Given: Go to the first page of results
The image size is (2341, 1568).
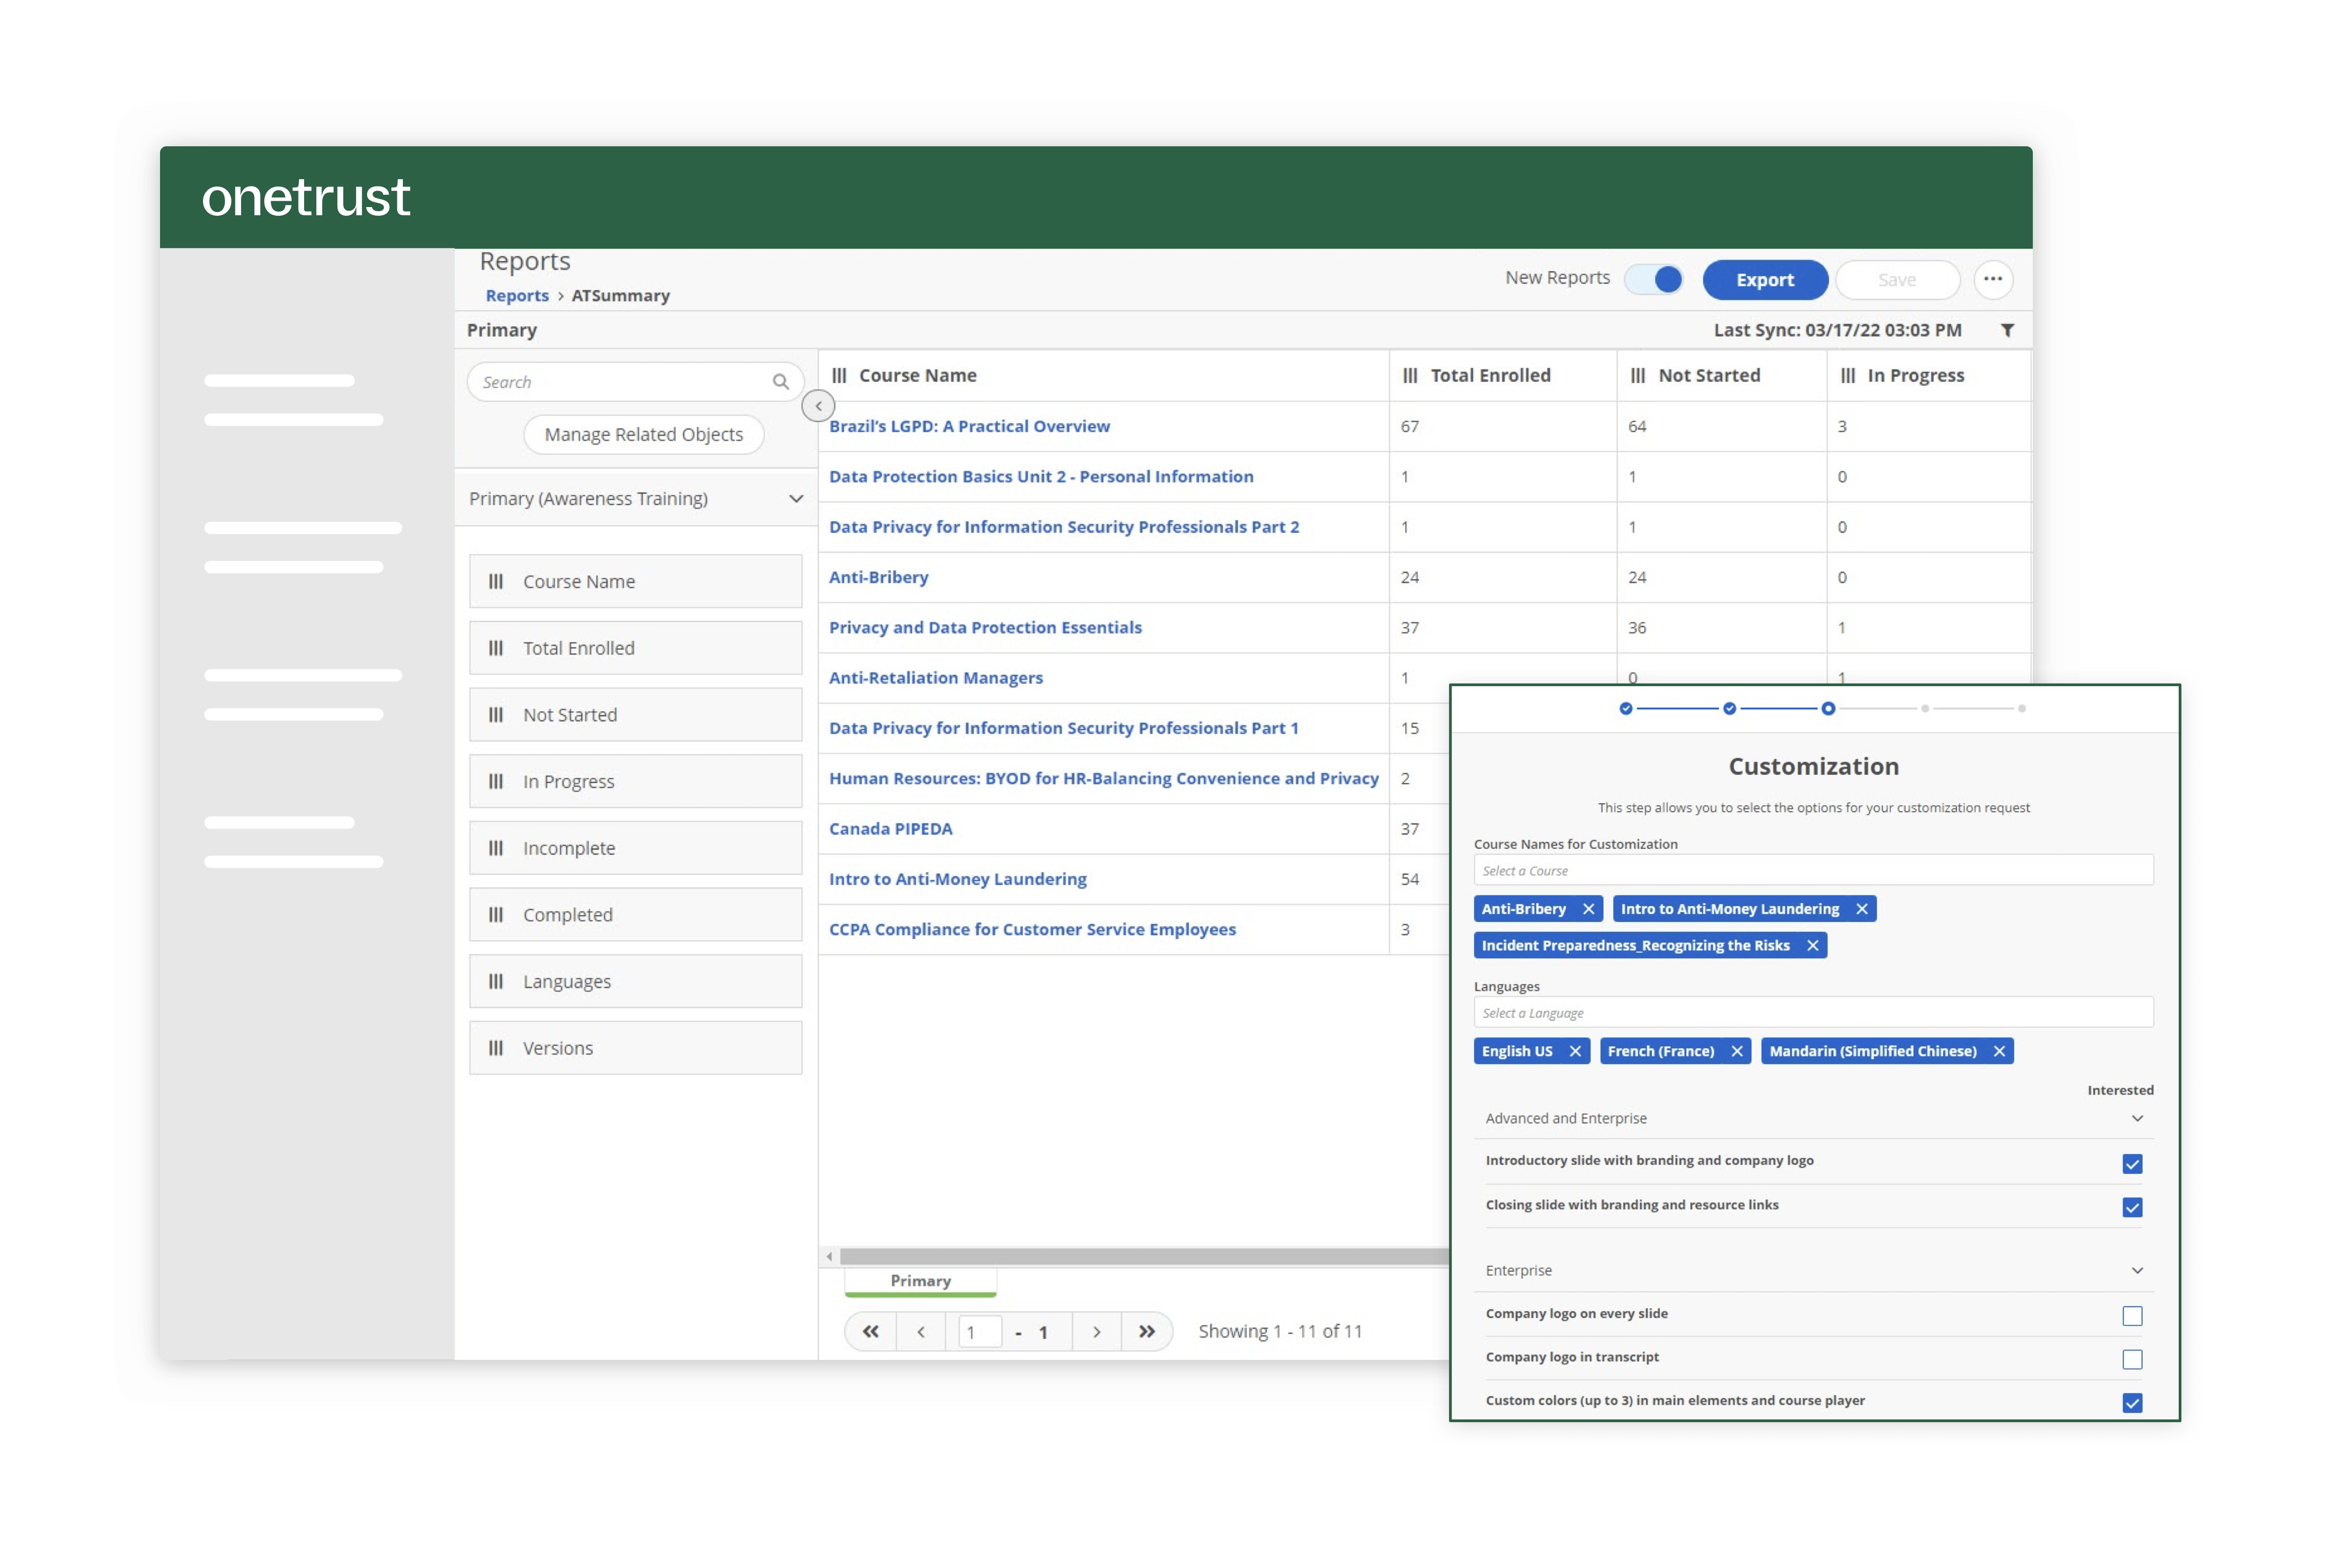Looking at the screenshot, I should point(871,1332).
